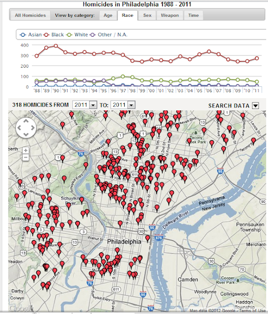Viewport: 268px width, 314px height.
Task: Click the Google logo on map
Action: (20, 309)
